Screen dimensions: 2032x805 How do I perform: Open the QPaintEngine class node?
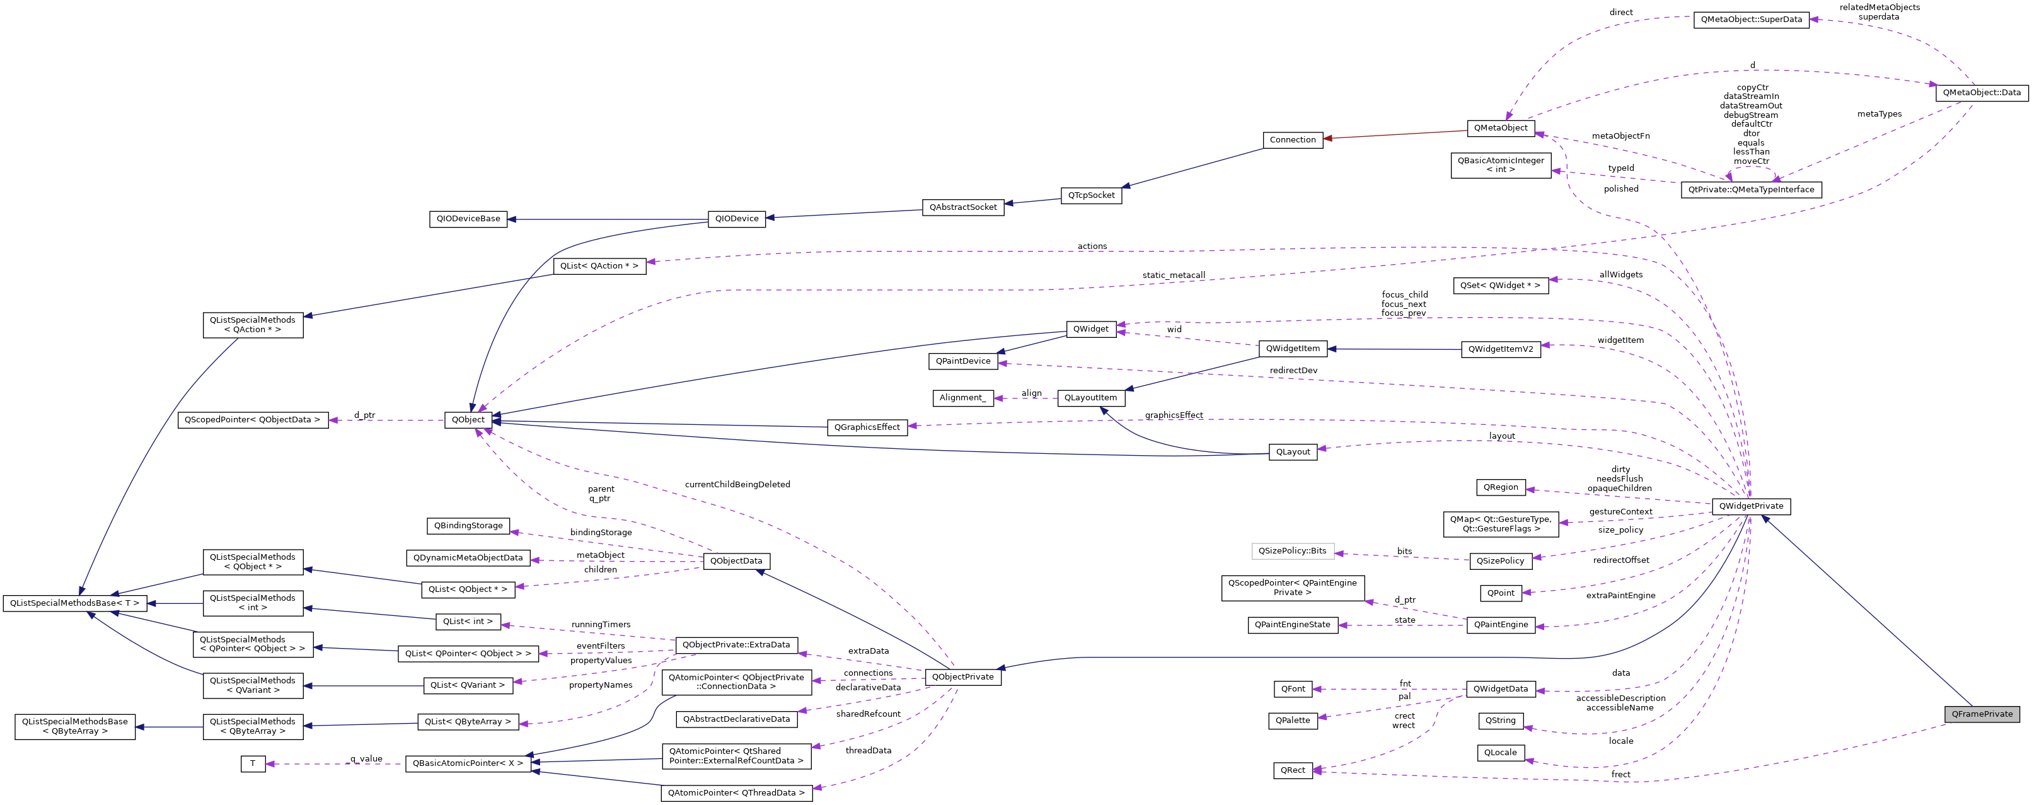coord(1500,625)
